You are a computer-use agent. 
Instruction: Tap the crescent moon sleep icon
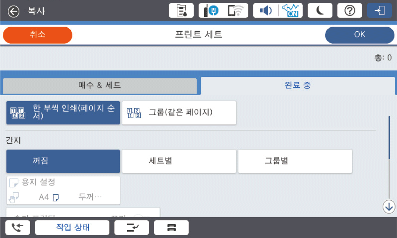tap(320, 11)
